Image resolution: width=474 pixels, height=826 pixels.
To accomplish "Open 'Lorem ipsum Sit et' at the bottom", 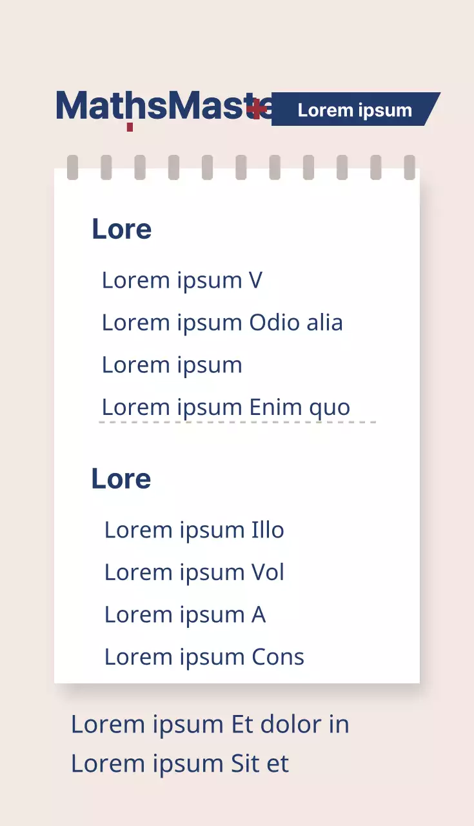I will [x=180, y=763].
